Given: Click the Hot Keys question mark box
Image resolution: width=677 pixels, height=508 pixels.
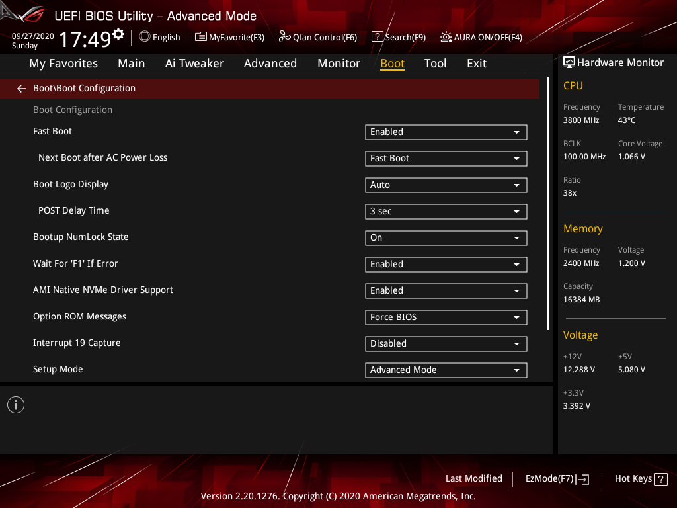Looking at the screenshot, I should (x=660, y=479).
